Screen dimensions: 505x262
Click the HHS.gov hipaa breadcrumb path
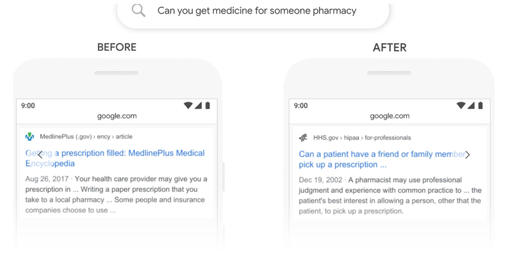(362, 138)
